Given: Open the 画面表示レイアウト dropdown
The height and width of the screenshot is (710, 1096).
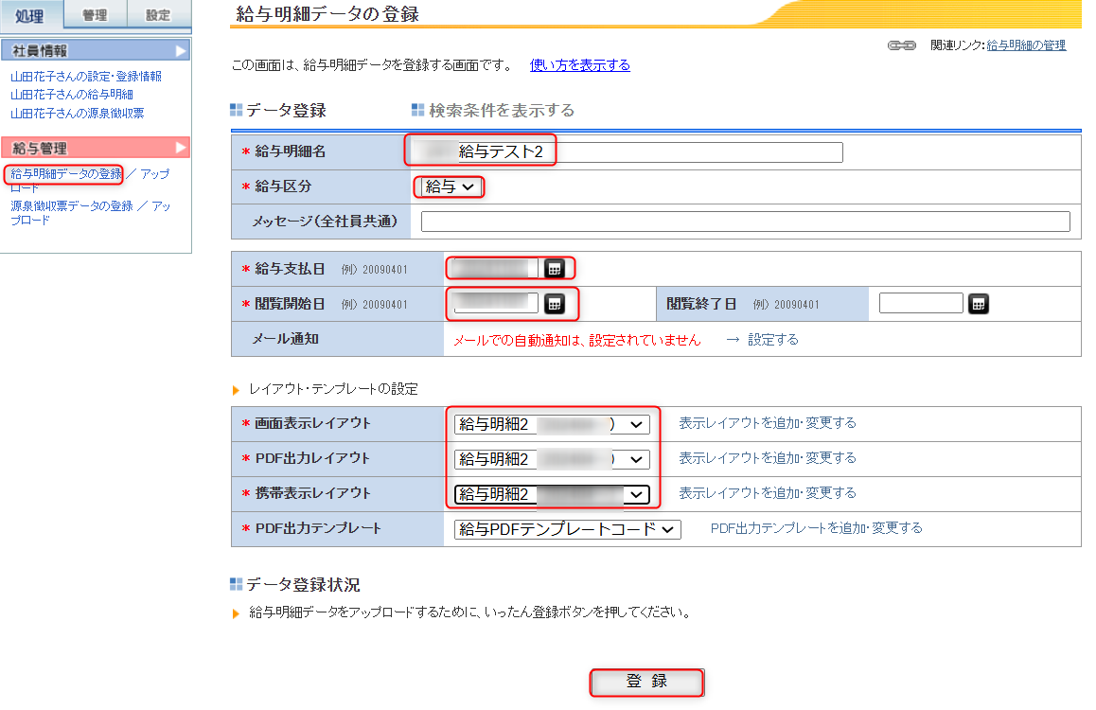Looking at the screenshot, I should coord(552,424).
